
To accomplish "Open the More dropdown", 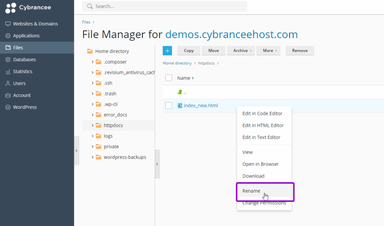I will pyautogui.click(x=268, y=51).
